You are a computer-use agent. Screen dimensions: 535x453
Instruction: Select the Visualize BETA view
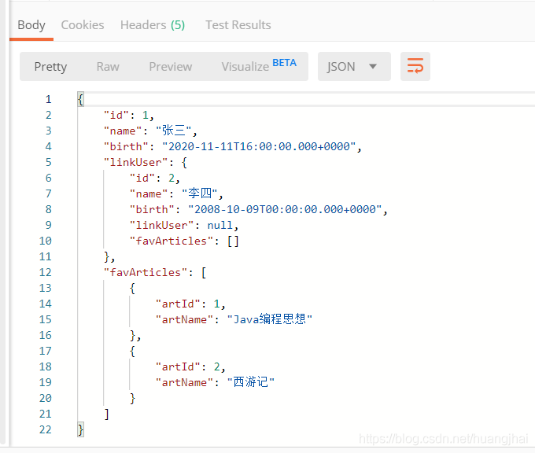tap(259, 66)
